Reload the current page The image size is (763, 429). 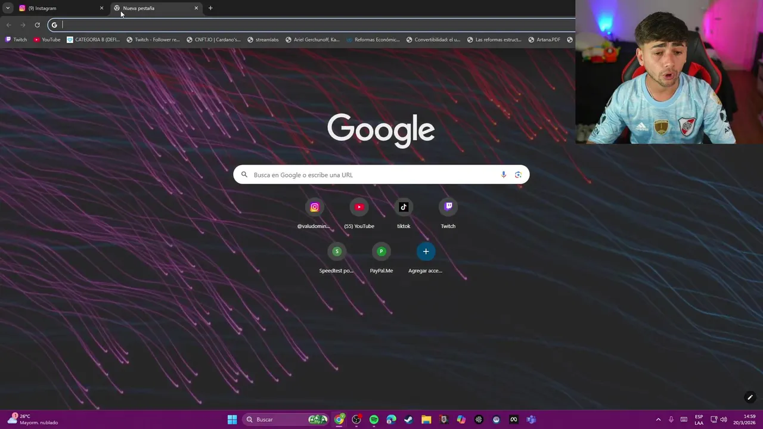point(37,25)
